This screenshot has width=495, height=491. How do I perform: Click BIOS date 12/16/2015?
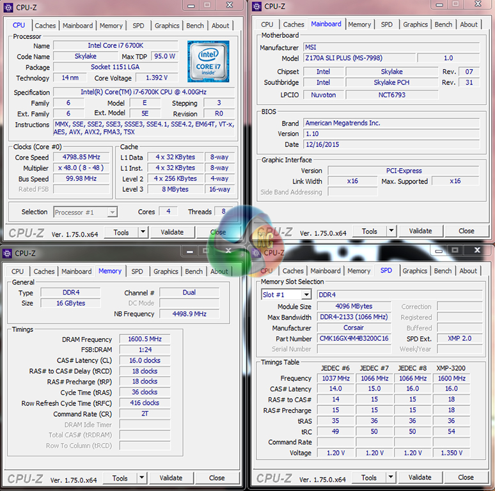(391, 144)
